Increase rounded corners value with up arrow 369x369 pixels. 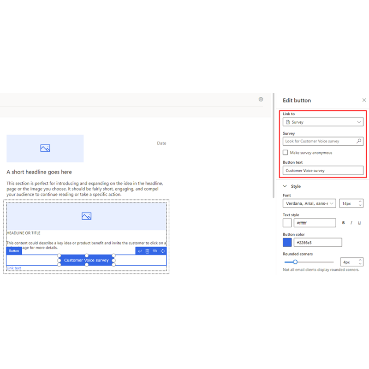[x=360, y=260]
